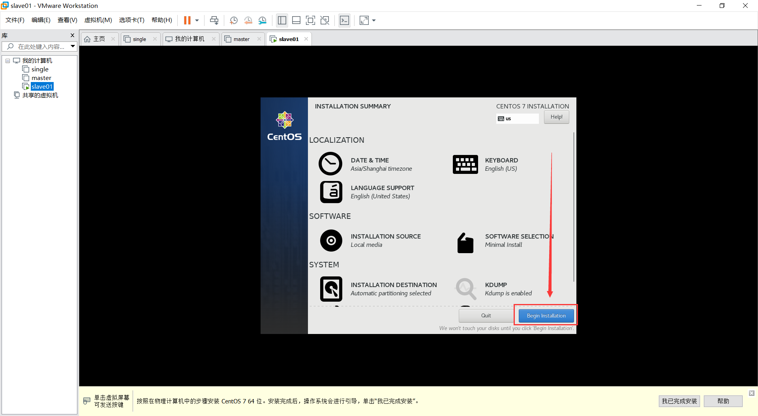
Task: Collapse the 我的计算机 tree node
Action: (x=7, y=60)
